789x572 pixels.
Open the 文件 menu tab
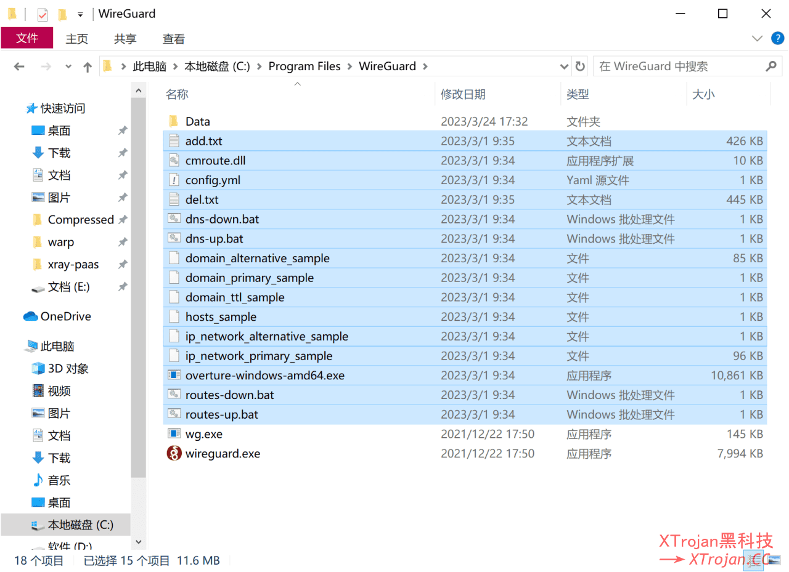27,38
